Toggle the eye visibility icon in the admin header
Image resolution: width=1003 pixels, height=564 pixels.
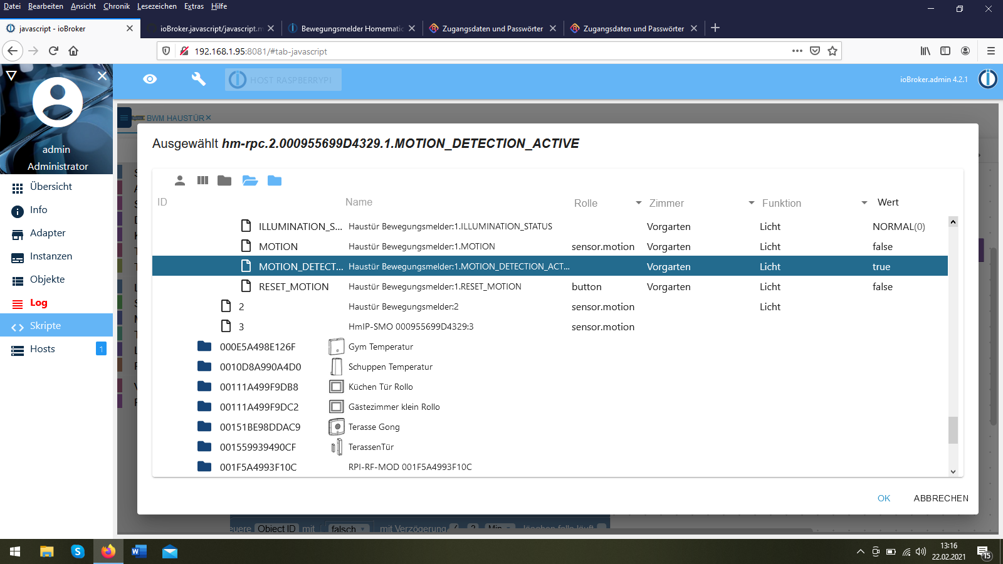click(x=150, y=79)
